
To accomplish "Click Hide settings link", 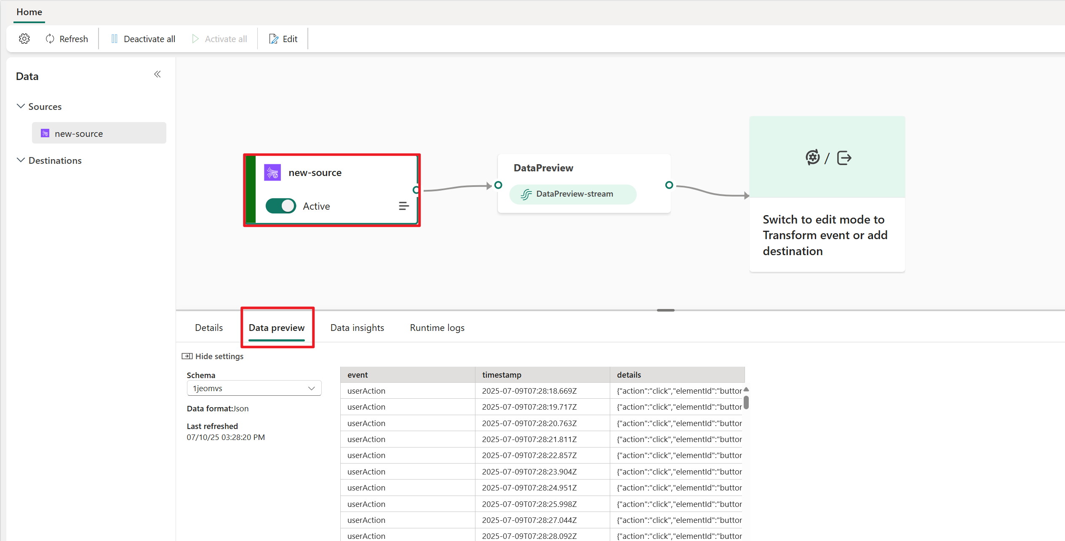I will pyautogui.click(x=213, y=356).
